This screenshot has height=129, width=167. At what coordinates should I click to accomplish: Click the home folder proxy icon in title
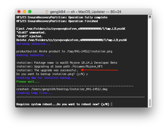pyautogui.click(x=47, y=12)
